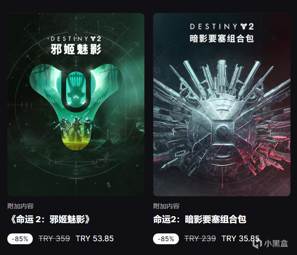Click the struck-through price TRY 239
Image resolution: width=297 pixels, height=255 pixels.
coord(200,239)
